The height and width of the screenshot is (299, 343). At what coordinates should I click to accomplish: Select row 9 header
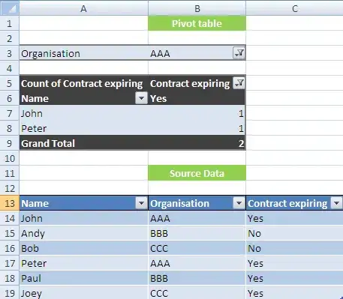10,143
